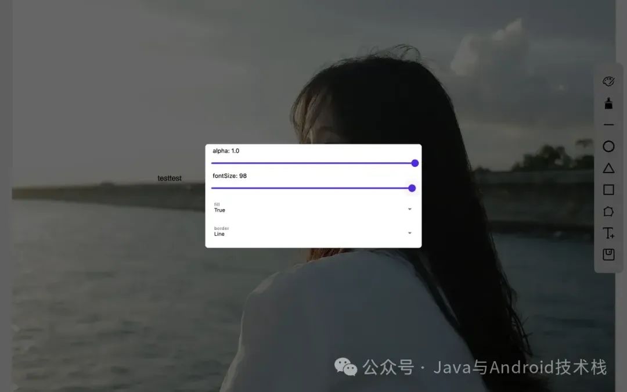Select the paint bucket tool
The image size is (627, 392).
point(608,103)
